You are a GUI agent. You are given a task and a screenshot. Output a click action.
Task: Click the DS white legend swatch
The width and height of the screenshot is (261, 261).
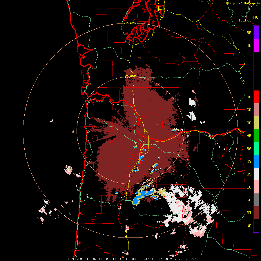(x=256, y=174)
